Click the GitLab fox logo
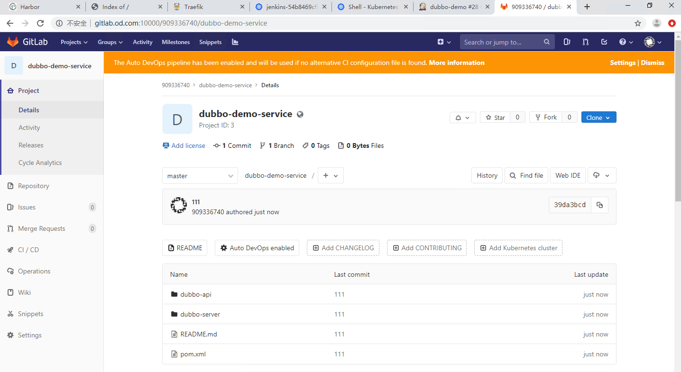Screen dimensions: 681x372 point(13,42)
